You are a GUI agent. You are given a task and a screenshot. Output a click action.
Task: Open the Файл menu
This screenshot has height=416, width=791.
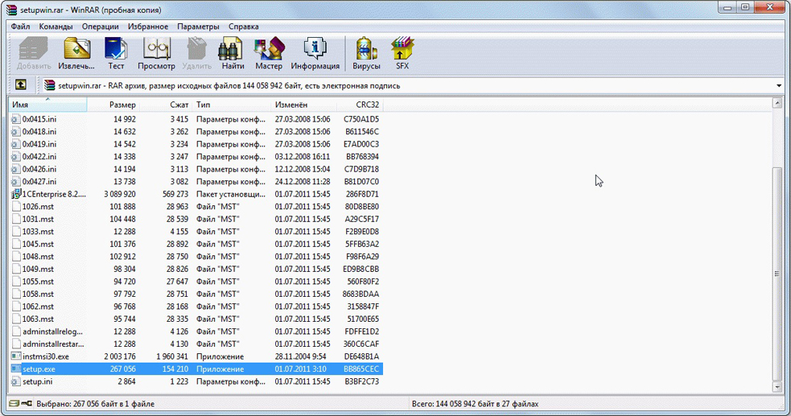click(x=20, y=27)
